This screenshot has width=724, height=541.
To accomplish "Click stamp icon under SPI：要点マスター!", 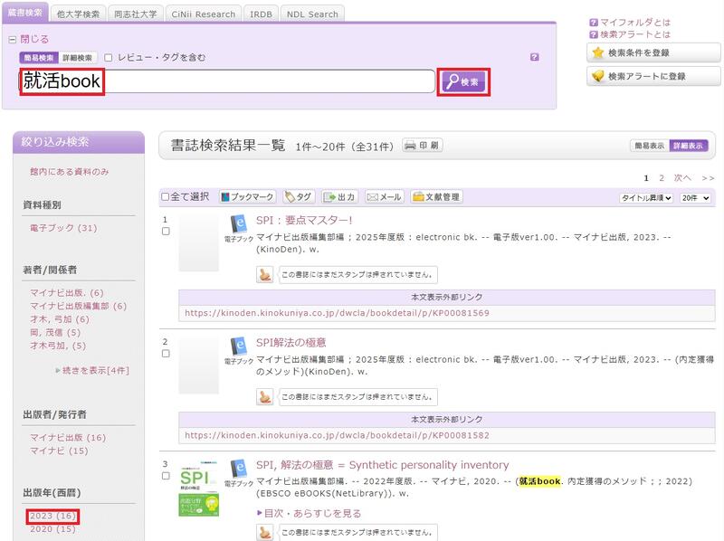I will pos(264,274).
